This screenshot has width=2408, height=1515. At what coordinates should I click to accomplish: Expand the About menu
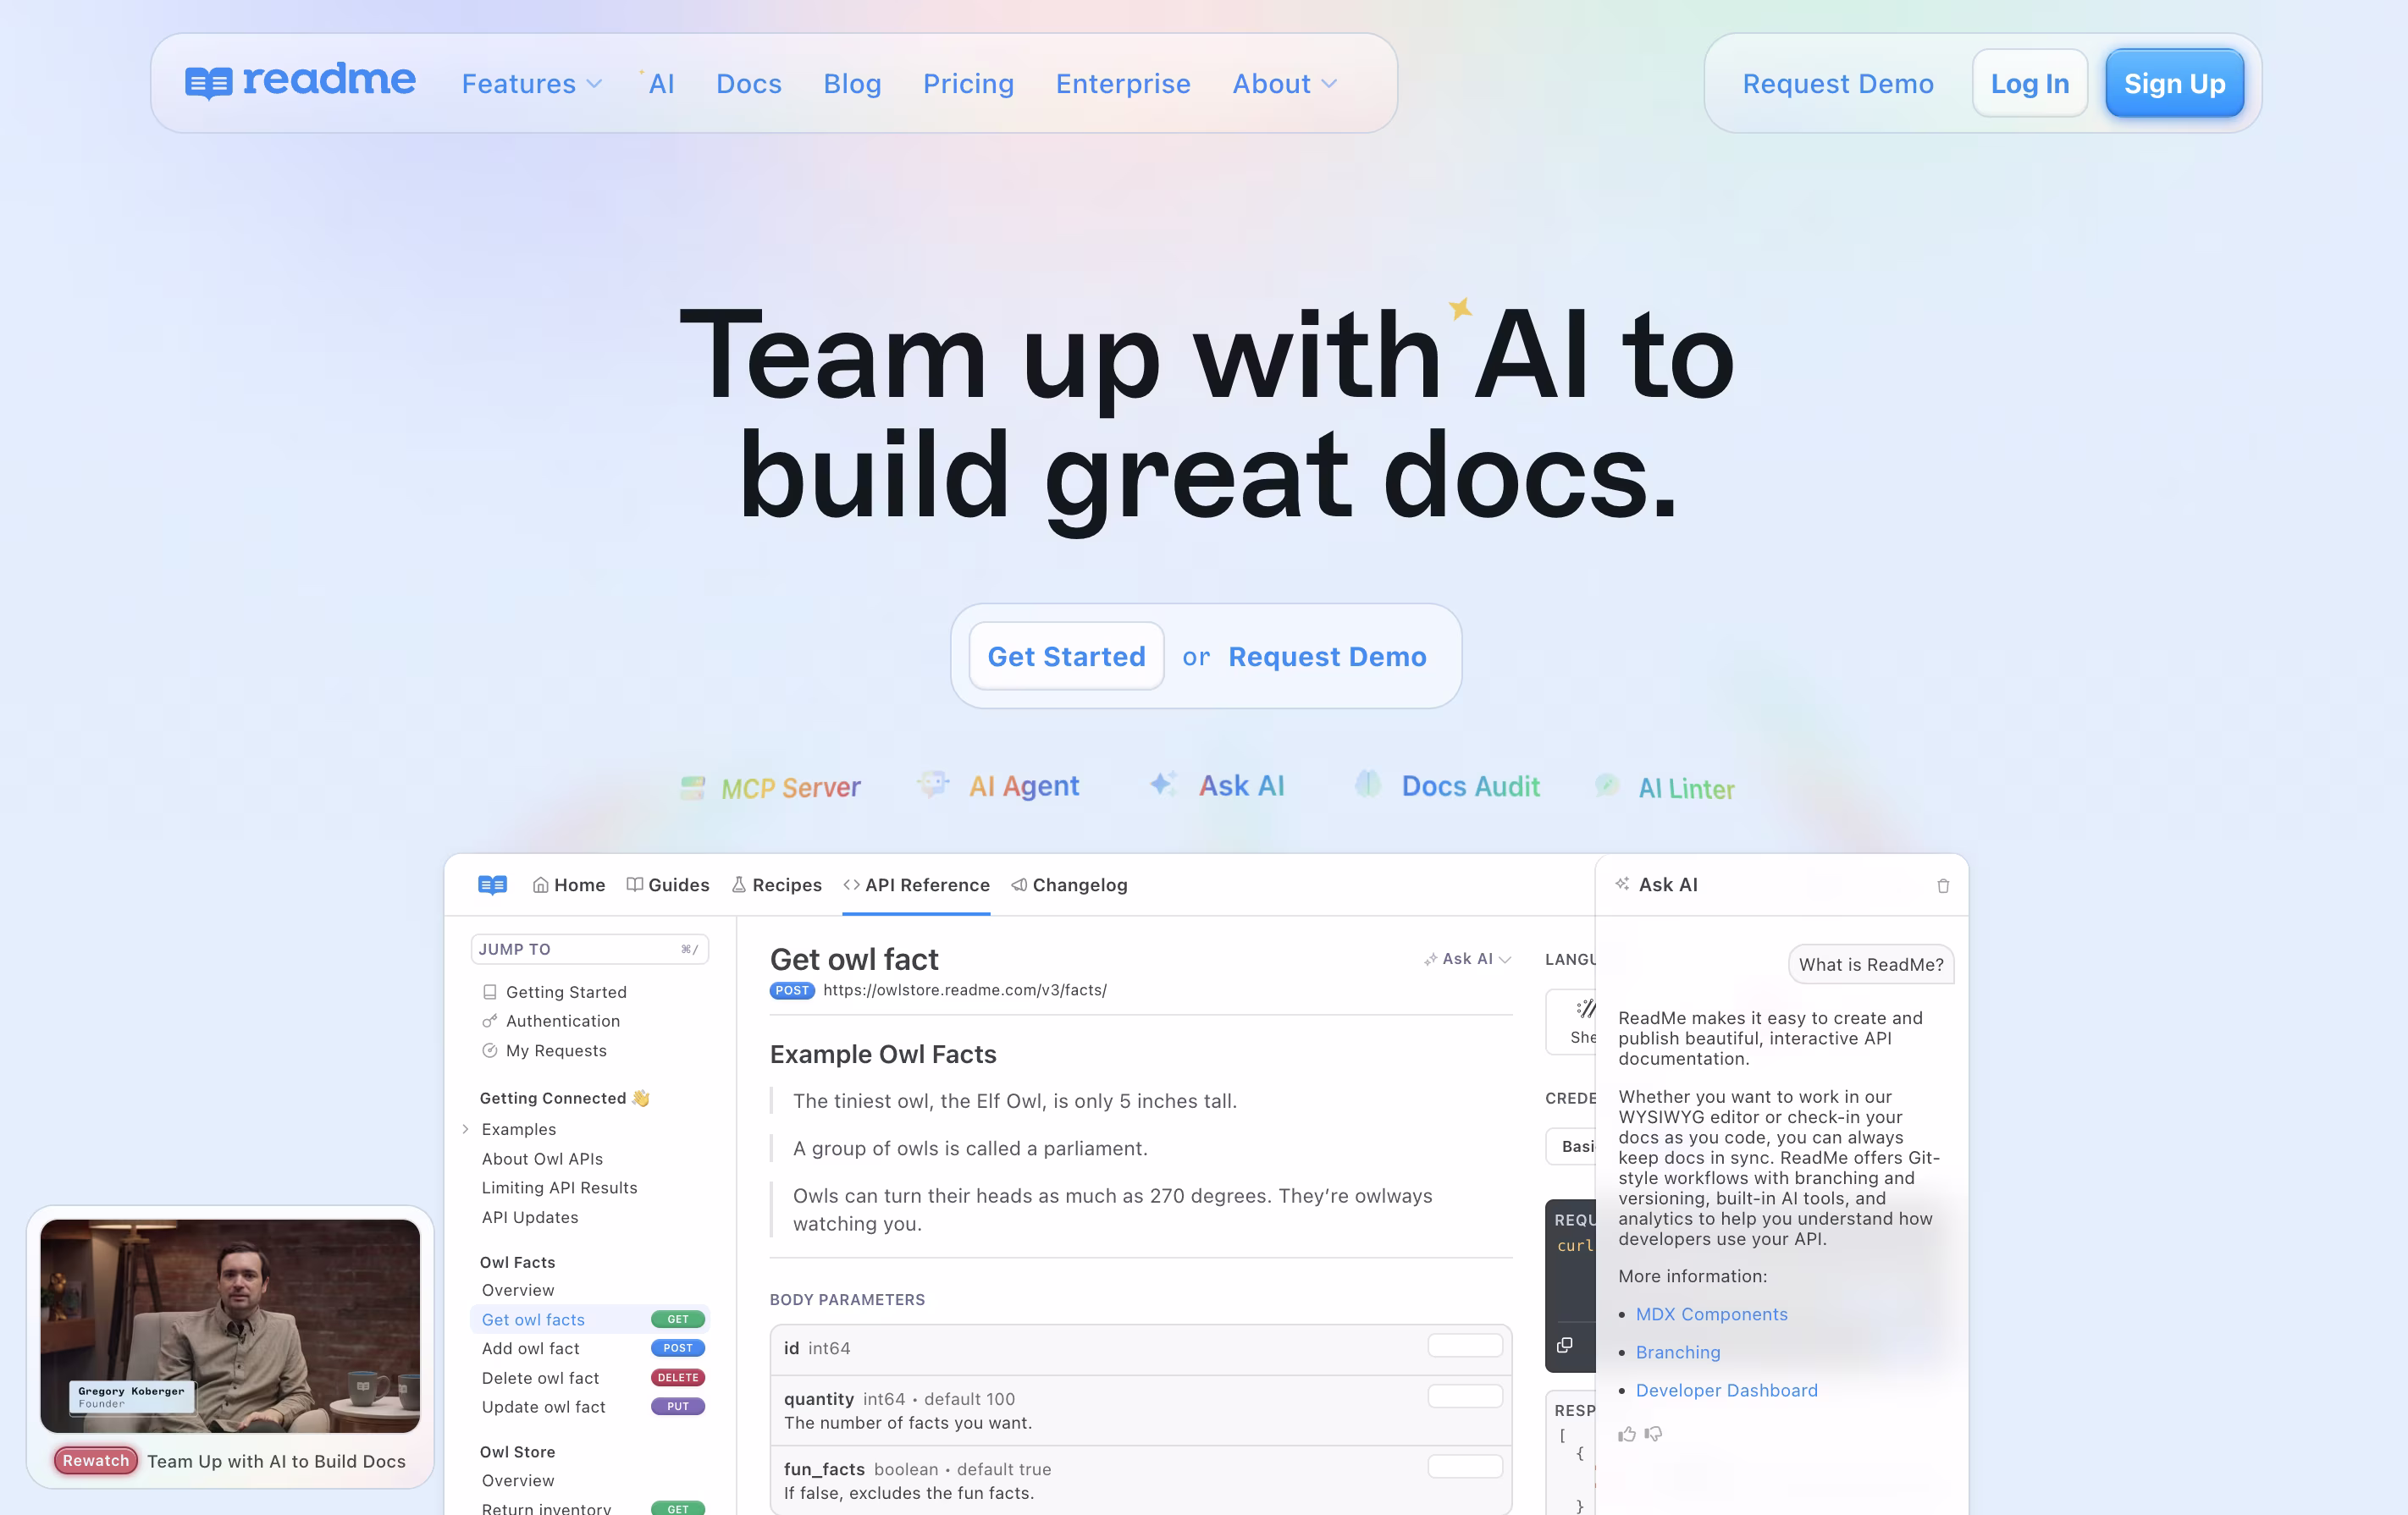[x=1284, y=83]
